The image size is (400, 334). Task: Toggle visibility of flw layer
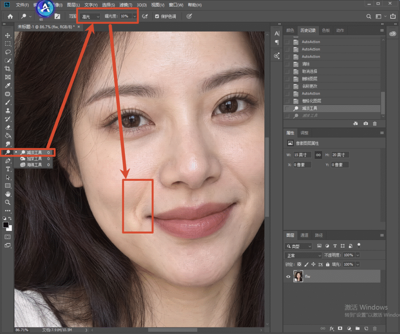coord(288,277)
